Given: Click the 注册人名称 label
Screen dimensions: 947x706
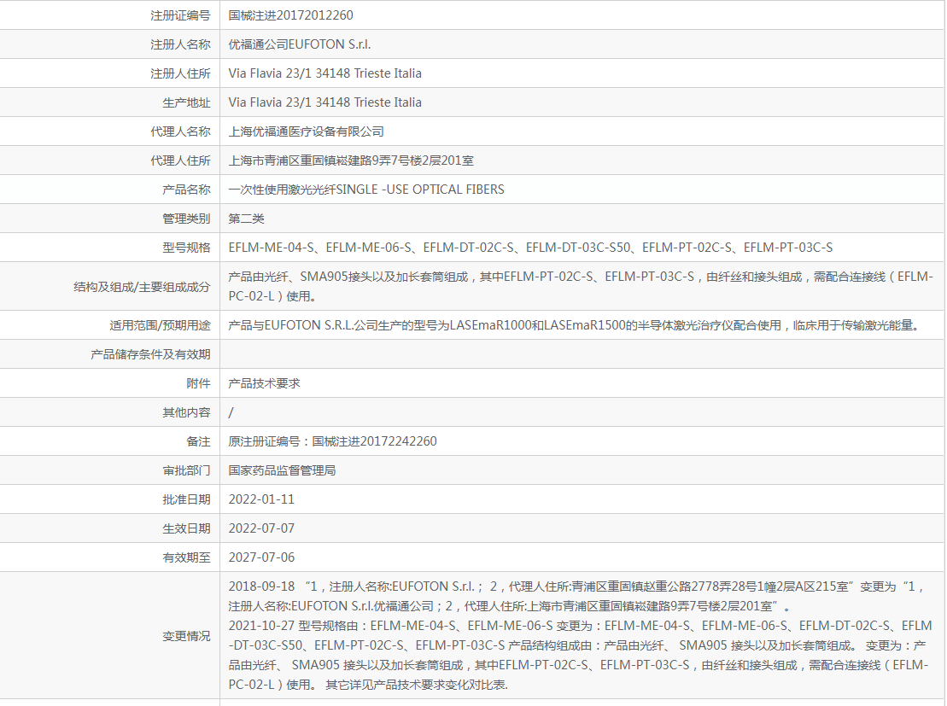Looking at the screenshot, I should (x=180, y=44).
